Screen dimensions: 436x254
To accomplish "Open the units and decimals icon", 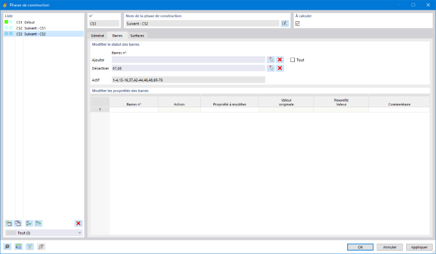I will (18, 247).
